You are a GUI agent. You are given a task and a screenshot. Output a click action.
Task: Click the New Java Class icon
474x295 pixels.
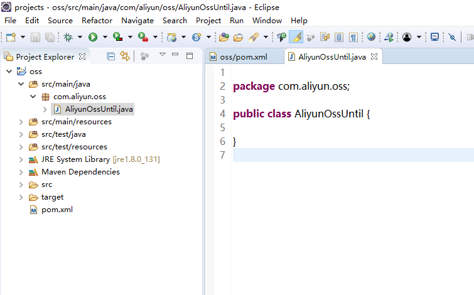(x=197, y=37)
